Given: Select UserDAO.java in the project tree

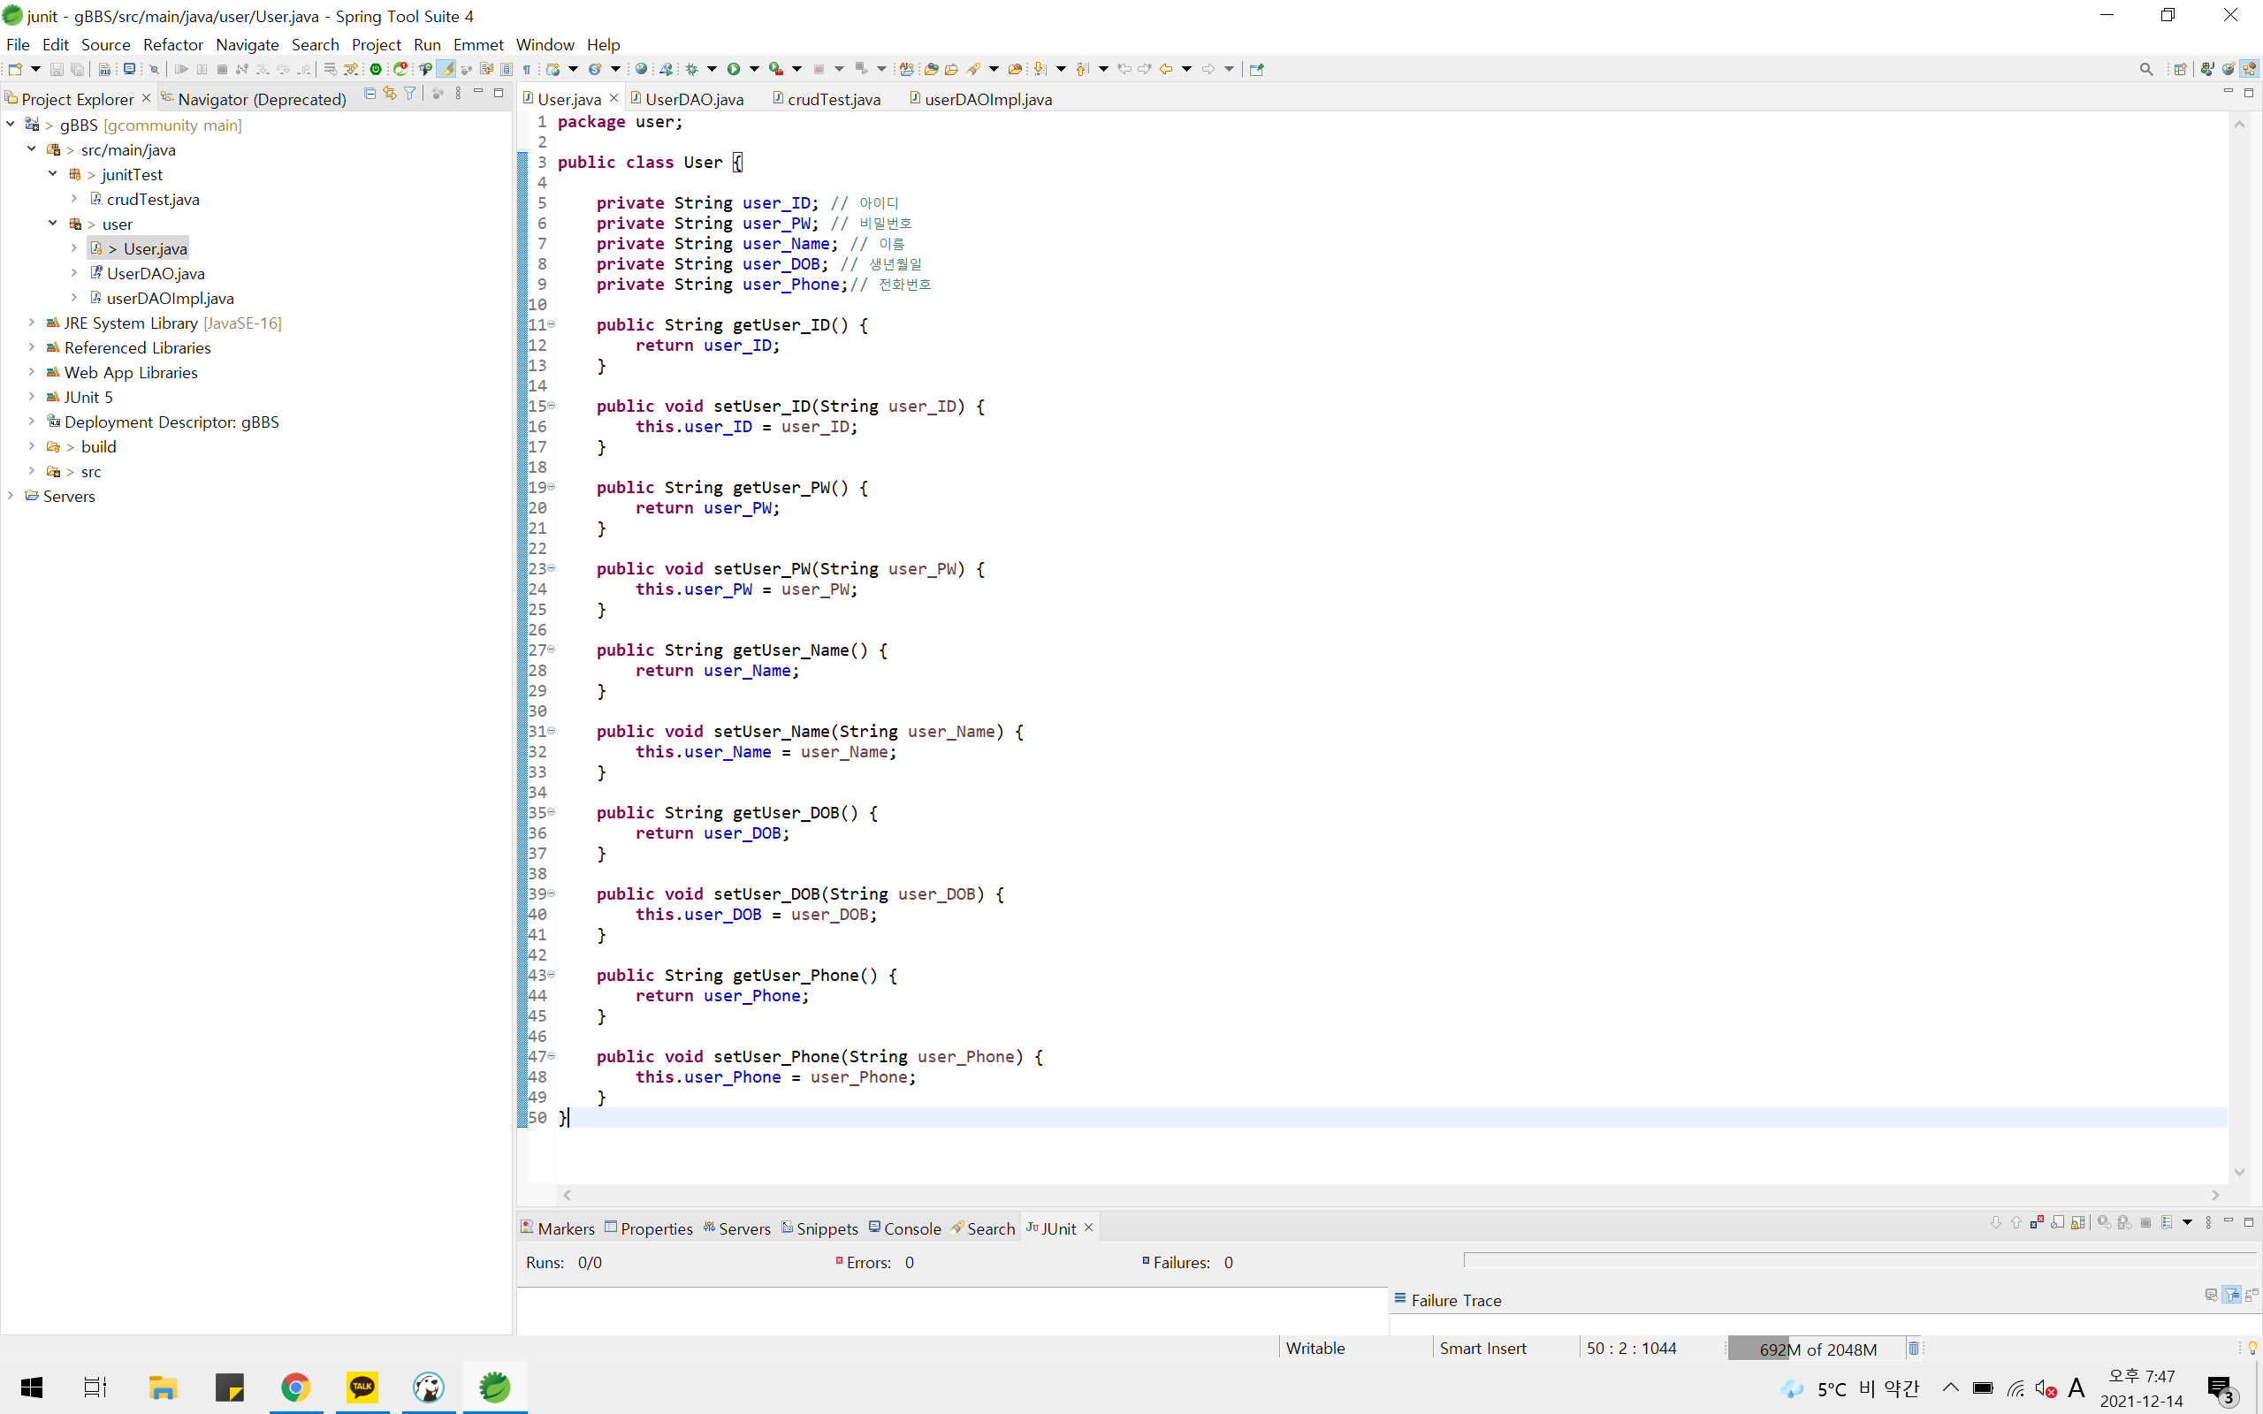Looking at the screenshot, I should [x=156, y=273].
